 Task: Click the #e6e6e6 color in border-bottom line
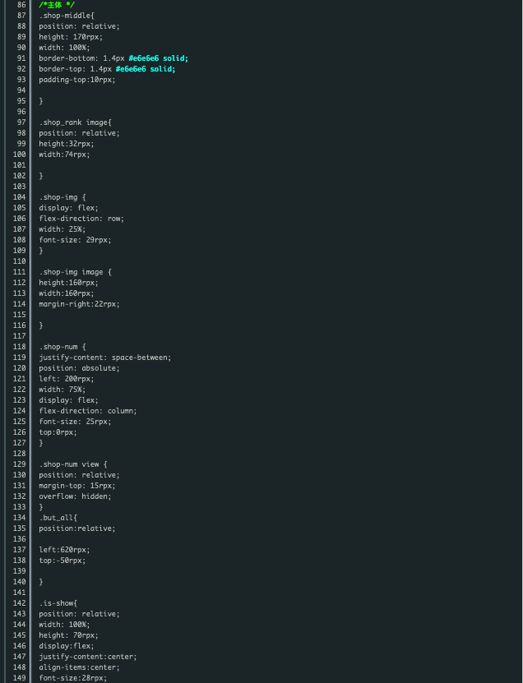(146, 58)
